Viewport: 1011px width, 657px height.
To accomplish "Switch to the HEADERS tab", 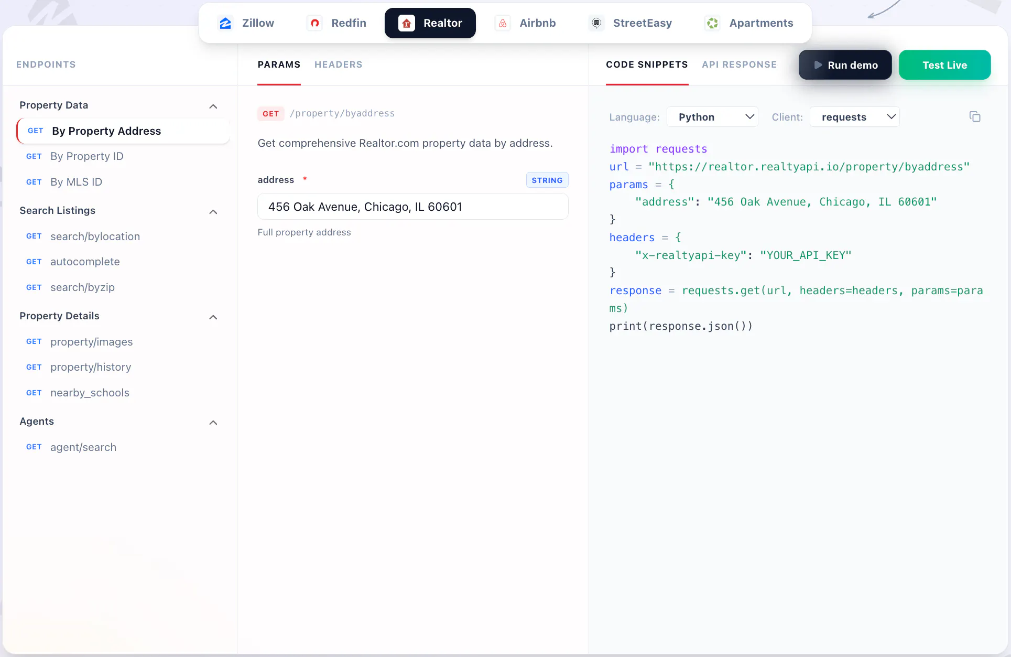I will [338, 64].
